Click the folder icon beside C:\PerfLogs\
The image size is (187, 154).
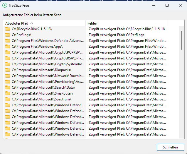click(8, 35)
